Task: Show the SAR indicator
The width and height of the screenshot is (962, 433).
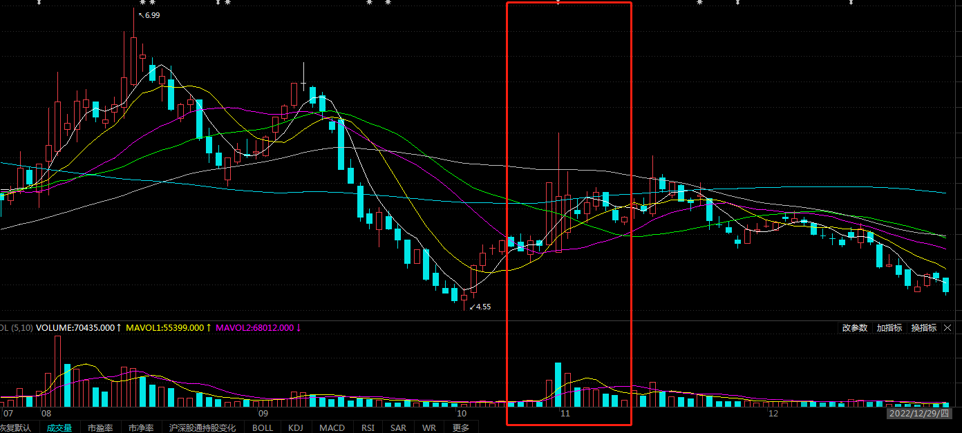Action: [x=398, y=427]
